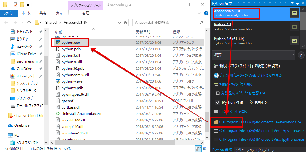Open the ファイル menu
The width and height of the screenshot is (306, 152).
(9, 13)
